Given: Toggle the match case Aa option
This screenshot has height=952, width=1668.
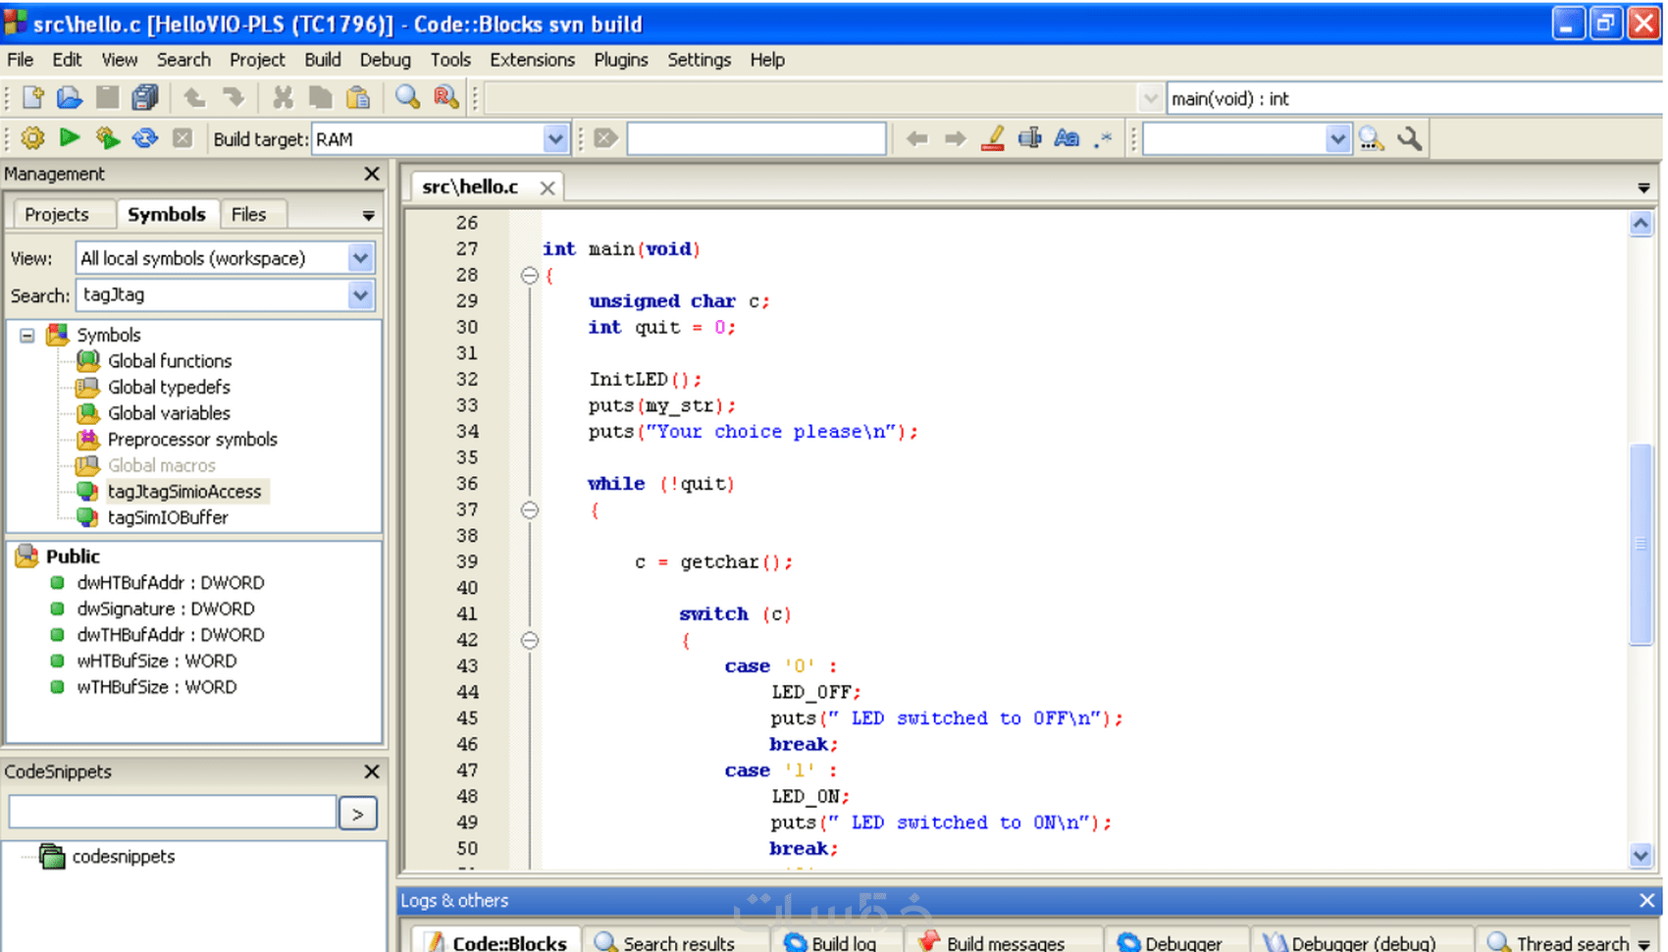Looking at the screenshot, I should pyautogui.click(x=1067, y=138).
